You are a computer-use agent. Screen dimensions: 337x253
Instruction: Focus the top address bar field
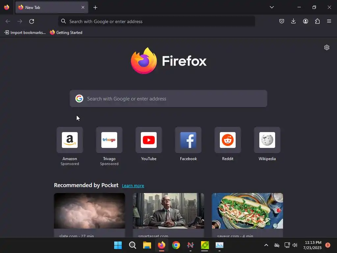pyautogui.click(x=156, y=21)
